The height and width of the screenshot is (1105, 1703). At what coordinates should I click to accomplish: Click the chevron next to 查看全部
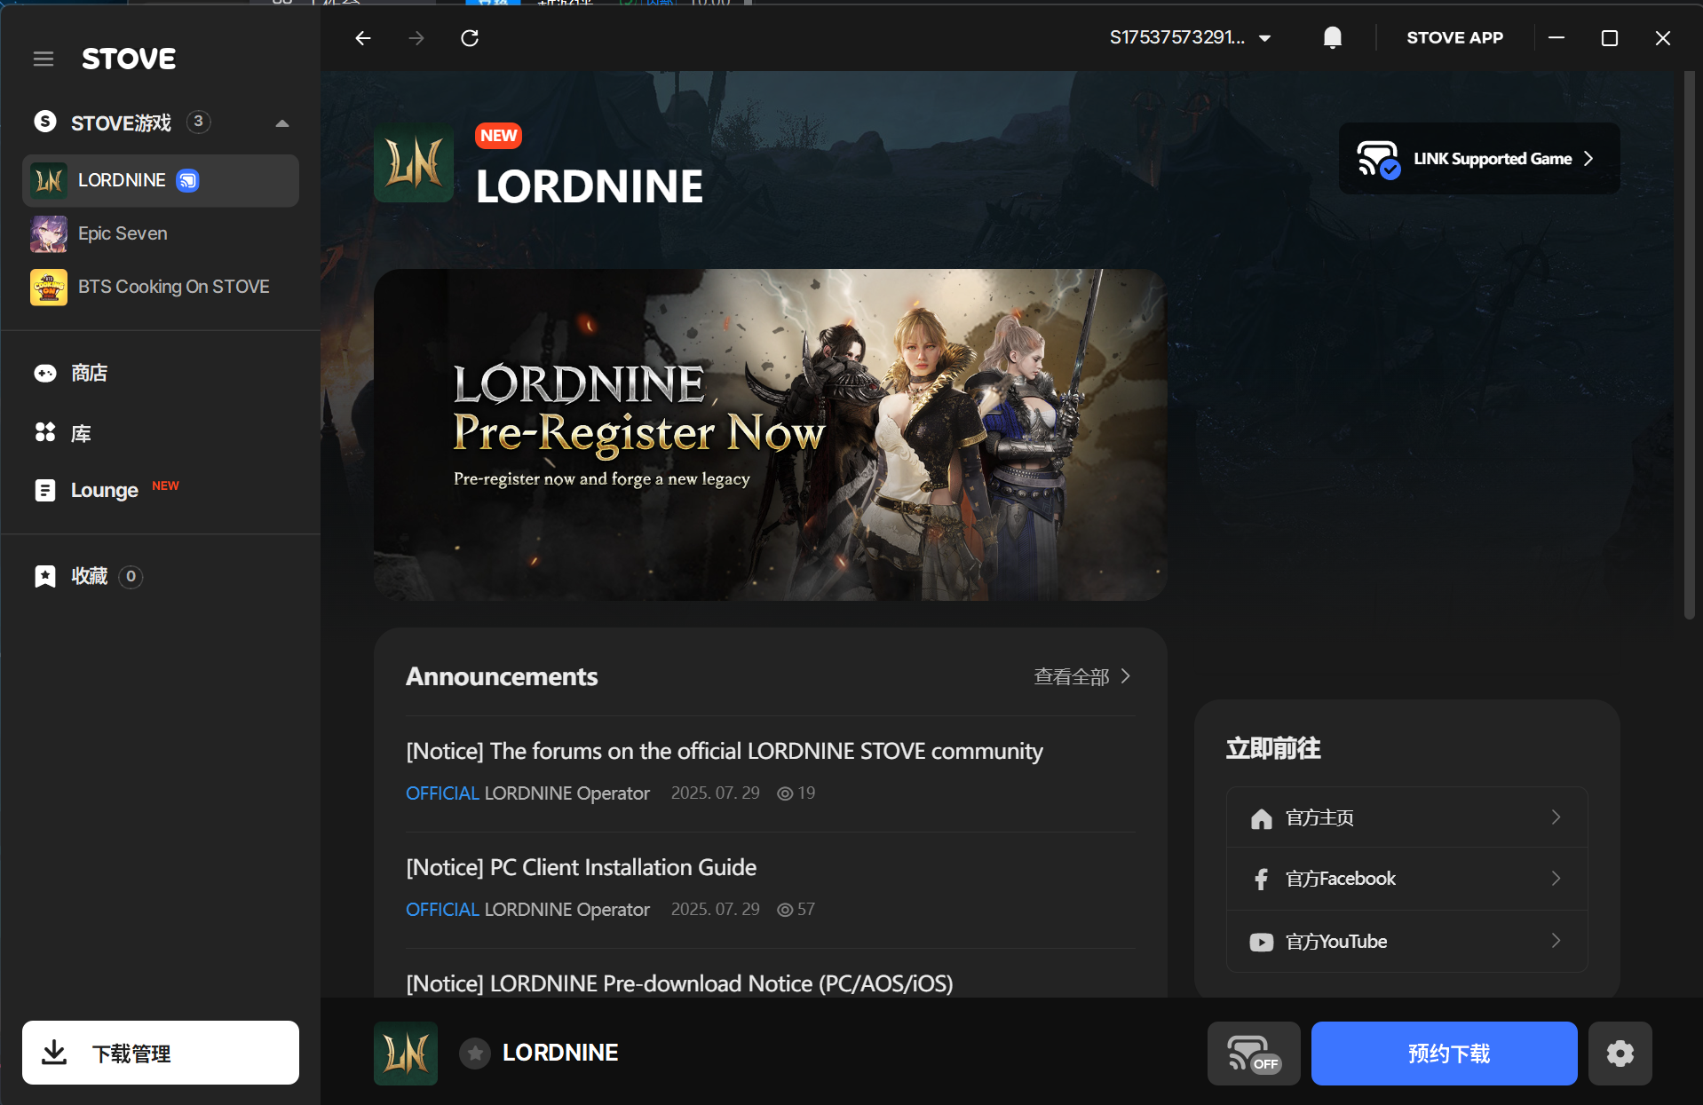[x=1126, y=676]
